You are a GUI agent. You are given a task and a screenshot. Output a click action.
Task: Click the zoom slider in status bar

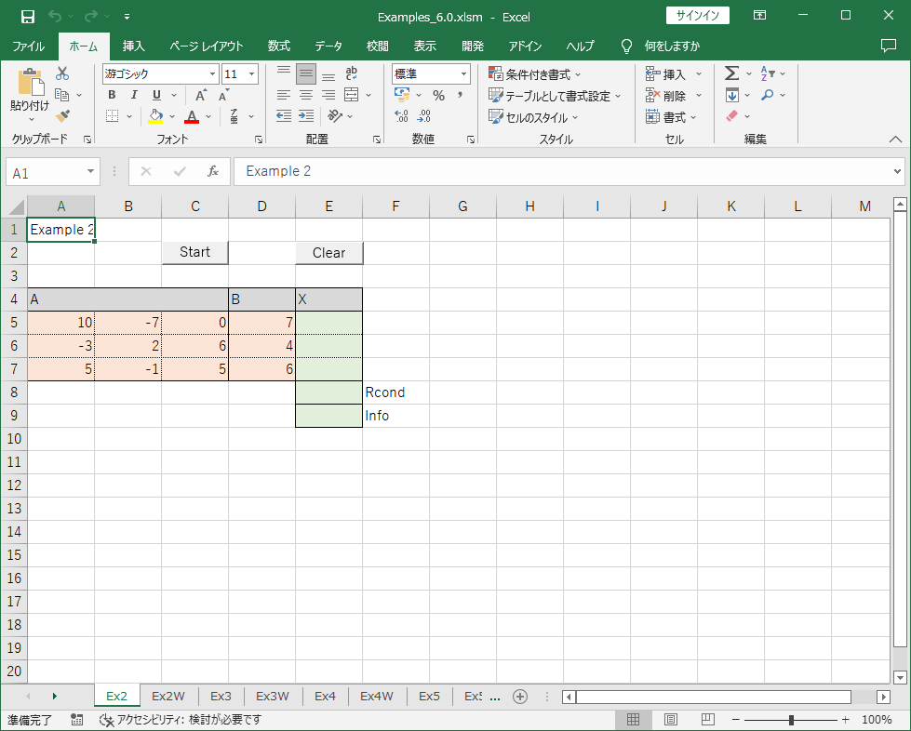point(791,720)
